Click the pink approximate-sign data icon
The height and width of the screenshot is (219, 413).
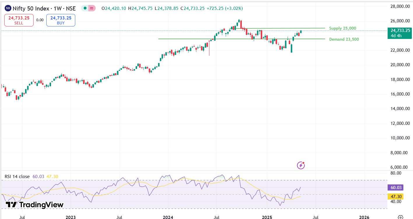click(92, 8)
